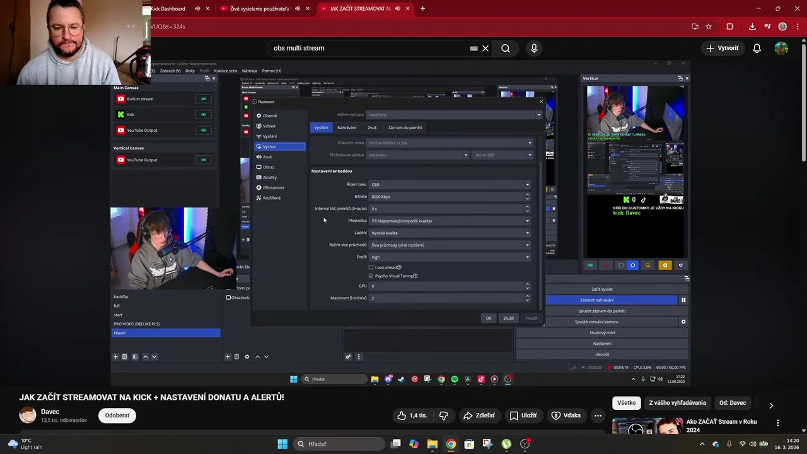
Task: Open Chrome three-dot menu
Action: coord(797,26)
